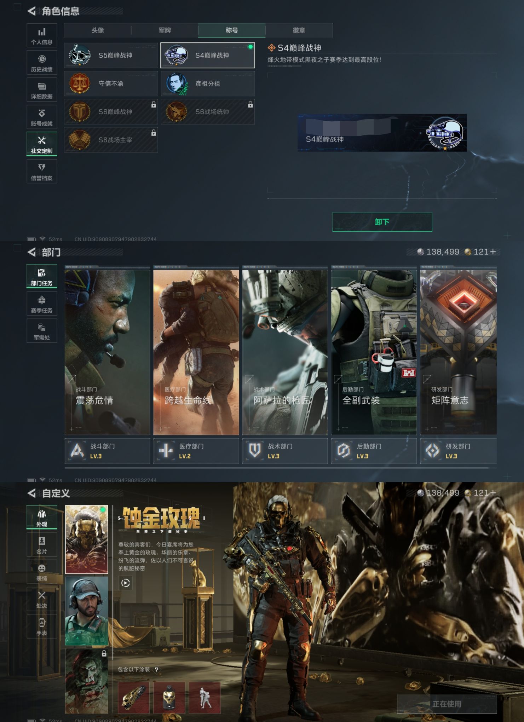Click the 手表 watch icon

click(x=42, y=626)
